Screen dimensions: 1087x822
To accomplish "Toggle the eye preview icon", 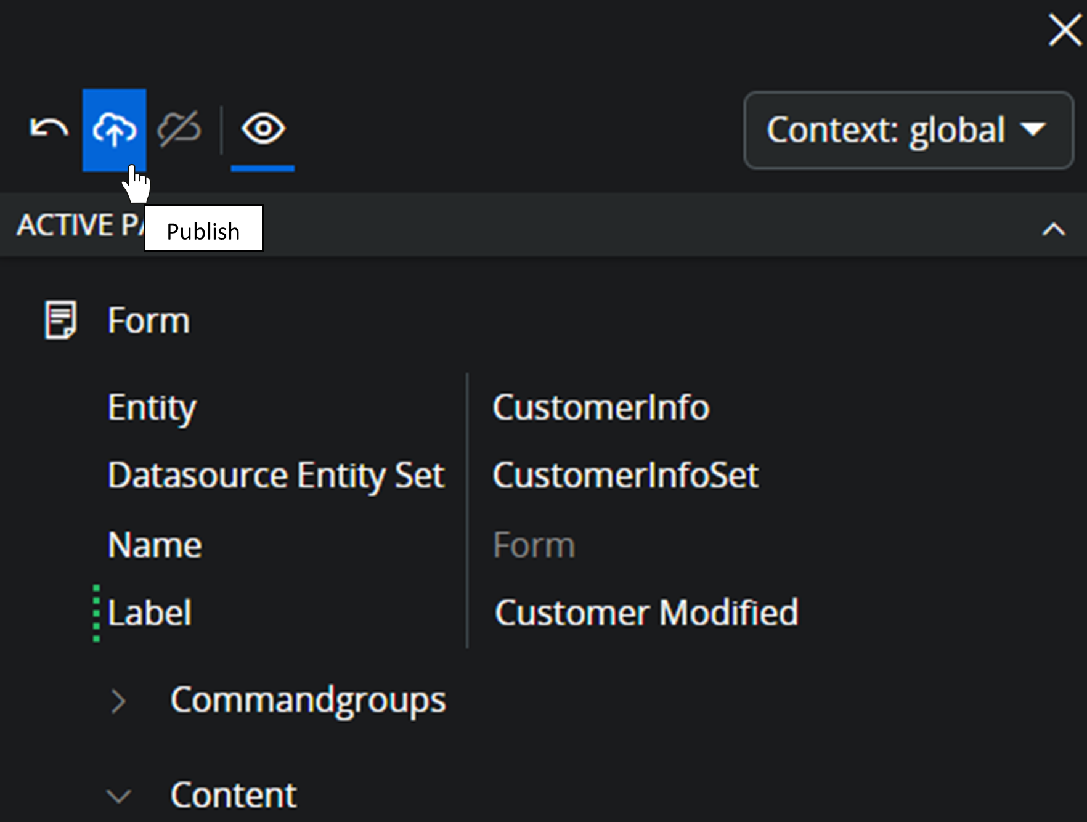I will coord(263,129).
